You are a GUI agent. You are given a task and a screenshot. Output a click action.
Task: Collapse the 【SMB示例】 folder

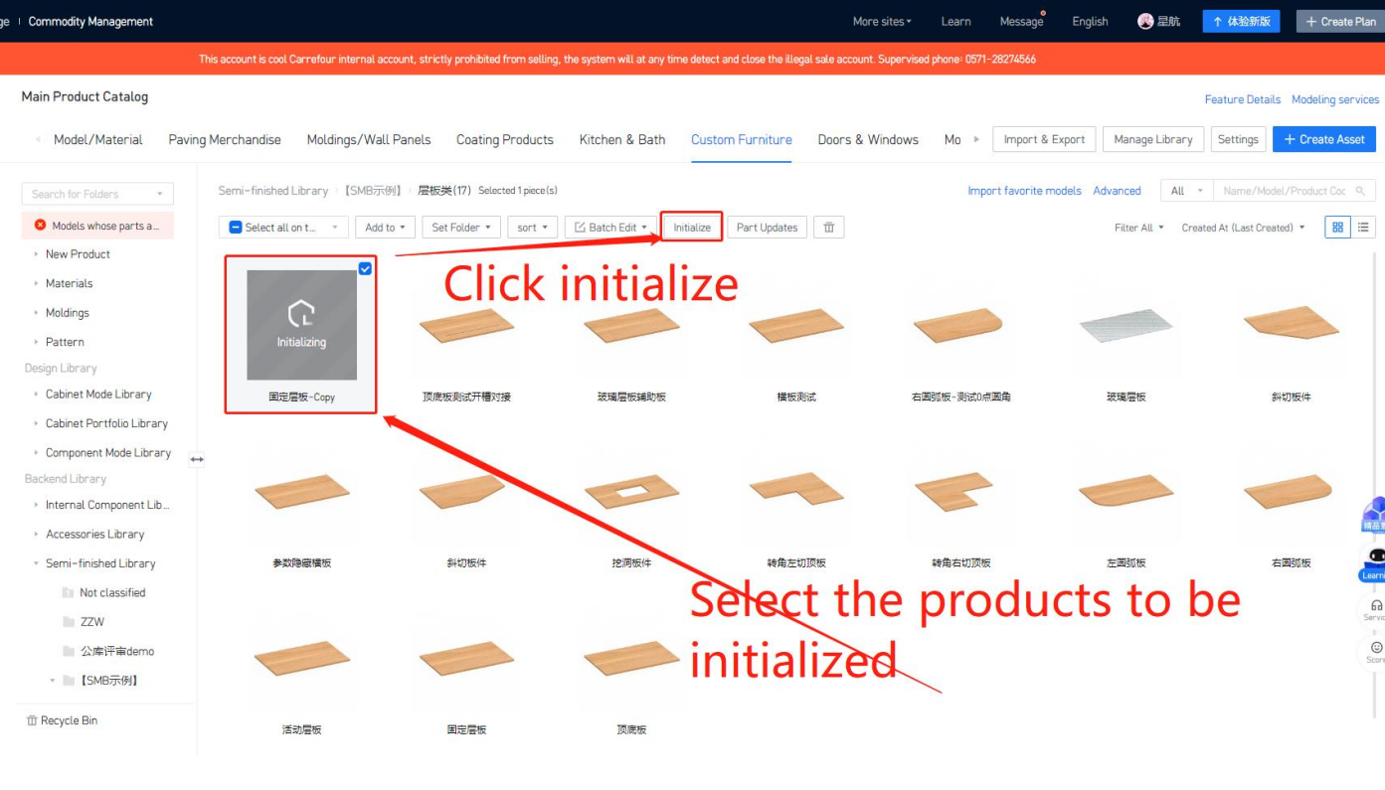point(53,681)
